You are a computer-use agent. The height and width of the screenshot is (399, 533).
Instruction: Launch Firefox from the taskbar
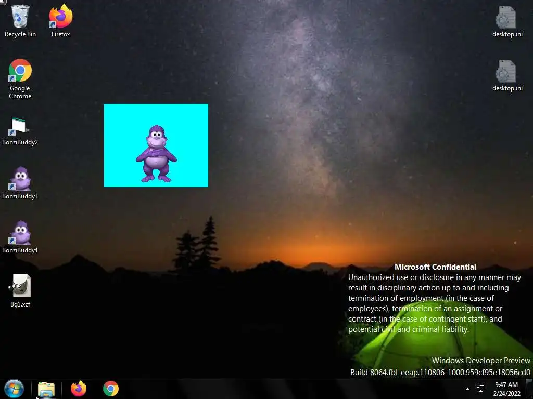point(79,389)
